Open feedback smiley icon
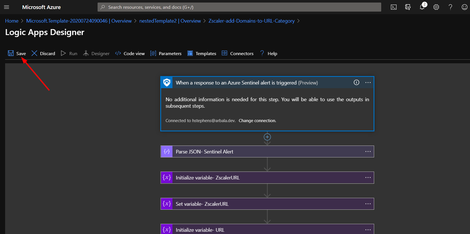This screenshot has height=234, width=470. click(x=464, y=7)
